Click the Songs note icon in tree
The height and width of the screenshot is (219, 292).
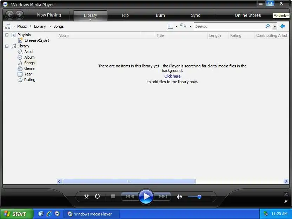click(x=20, y=63)
